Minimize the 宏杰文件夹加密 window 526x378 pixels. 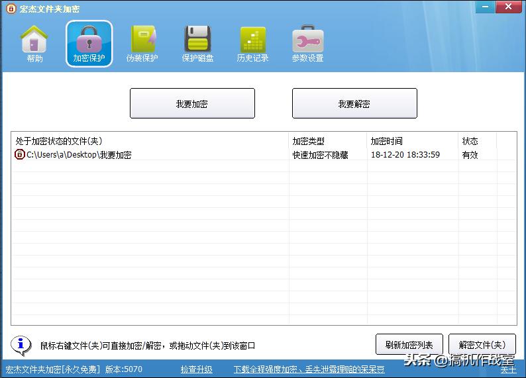(485, 7)
